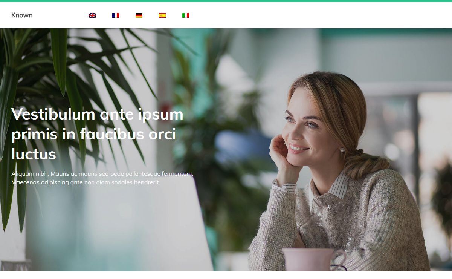This screenshot has width=452, height=279.
Task: Choose the German flag language option
Action: [139, 15]
